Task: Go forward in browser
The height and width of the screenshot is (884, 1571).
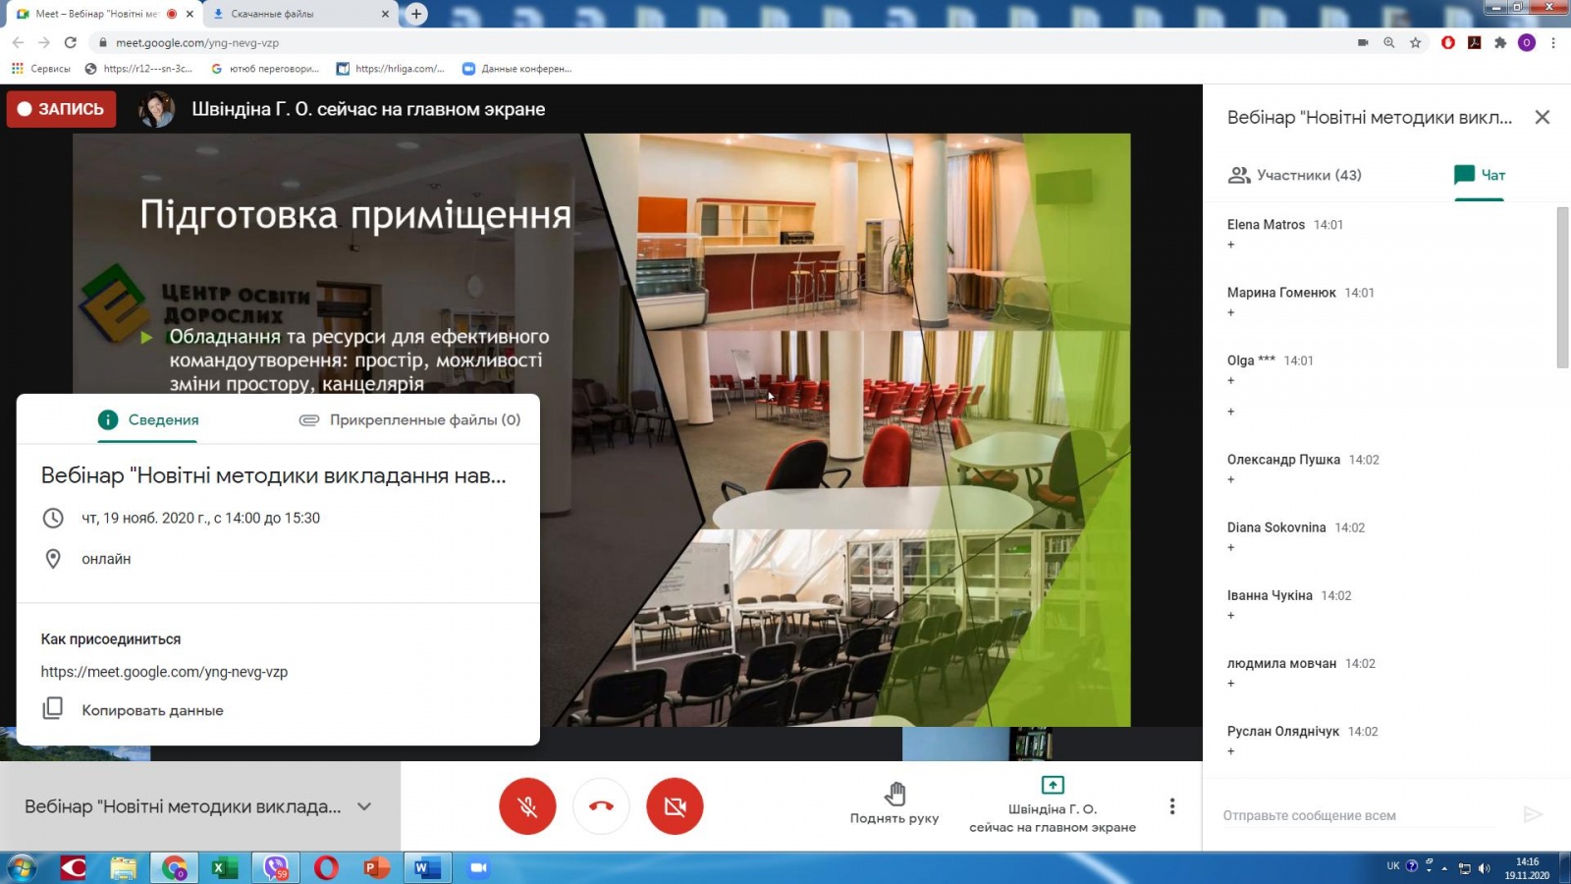Action: click(44, 42)
